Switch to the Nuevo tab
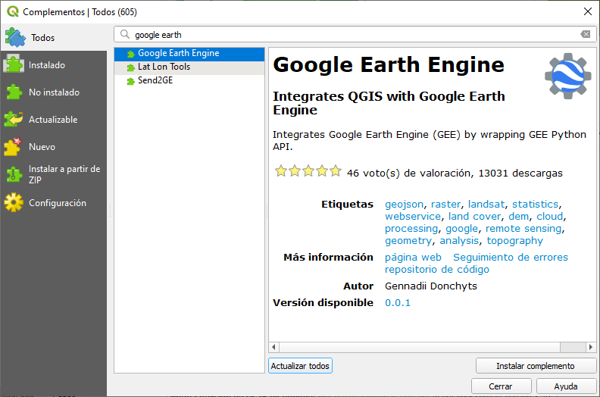The image size is (600, 397). [x=54, y=147]
